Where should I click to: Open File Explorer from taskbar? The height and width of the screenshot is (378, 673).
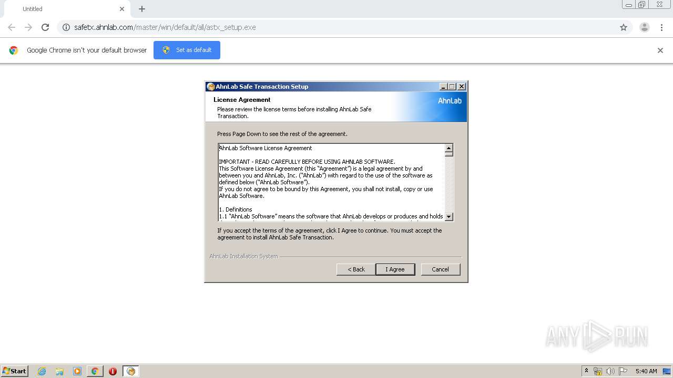click(59, 371)
